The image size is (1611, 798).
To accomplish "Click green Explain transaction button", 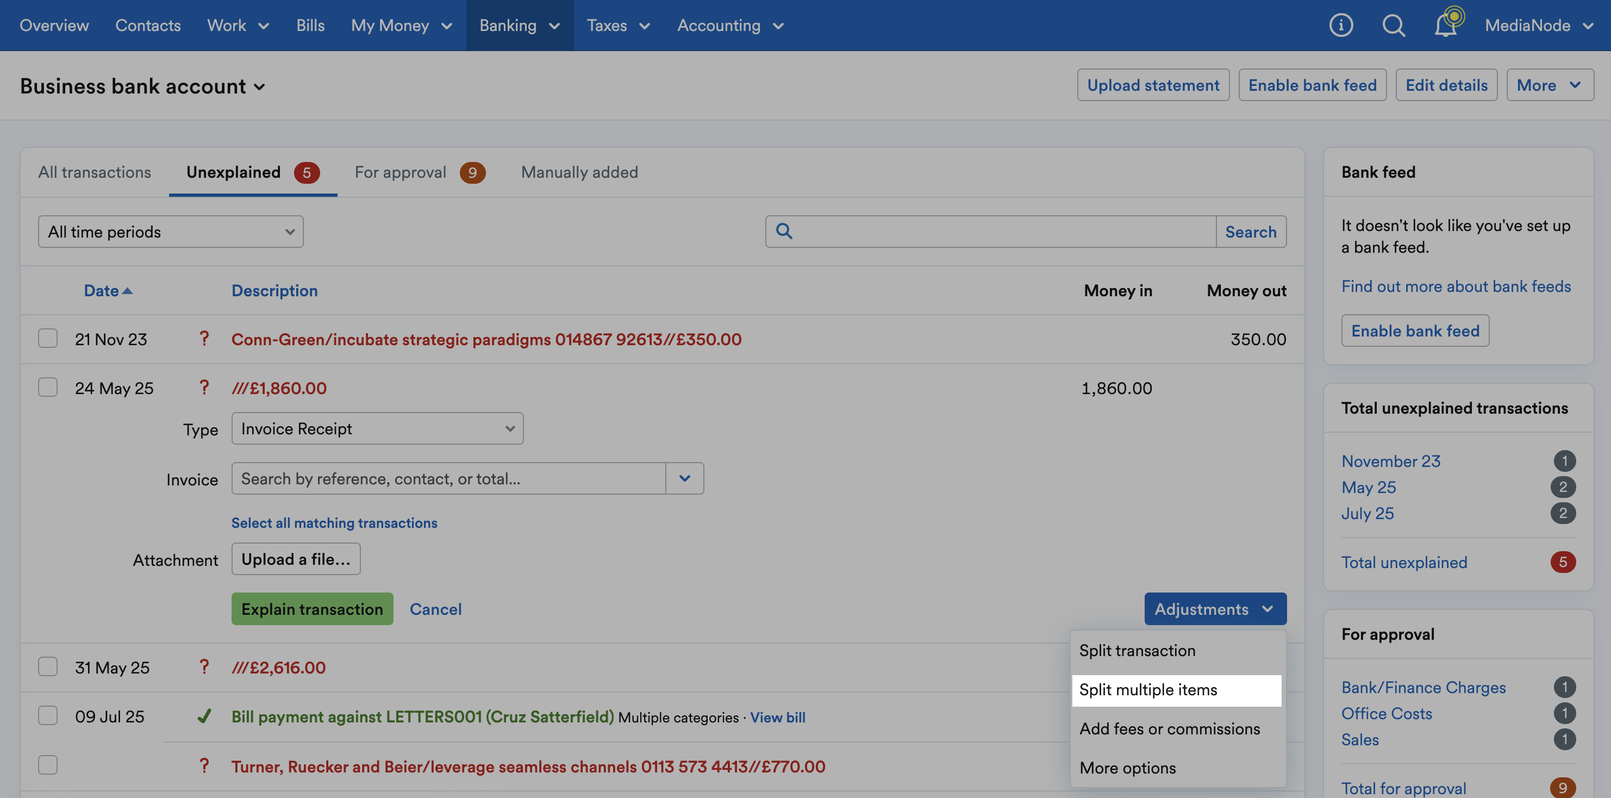I will [312, 608].
